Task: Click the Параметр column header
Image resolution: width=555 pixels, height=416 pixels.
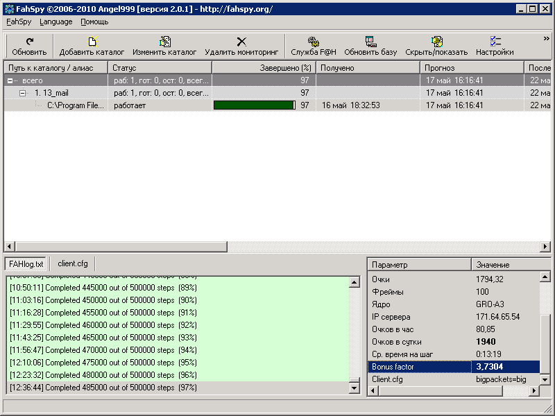Action: click(x=420, y=265)
